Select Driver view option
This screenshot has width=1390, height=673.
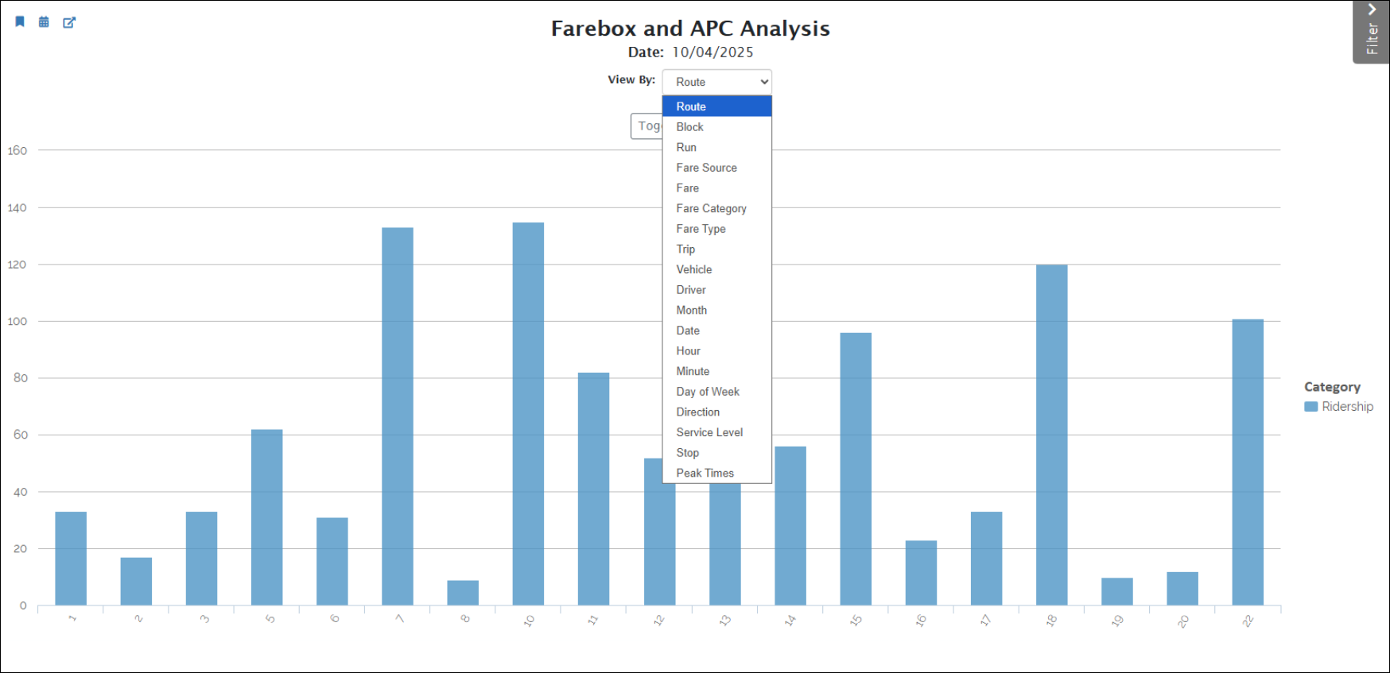[x=691, y=290]
